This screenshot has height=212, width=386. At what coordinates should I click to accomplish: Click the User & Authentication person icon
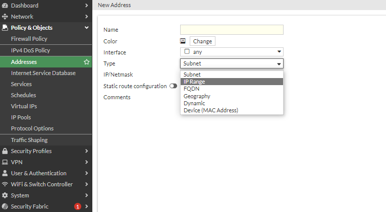click(x=5, y=173)
